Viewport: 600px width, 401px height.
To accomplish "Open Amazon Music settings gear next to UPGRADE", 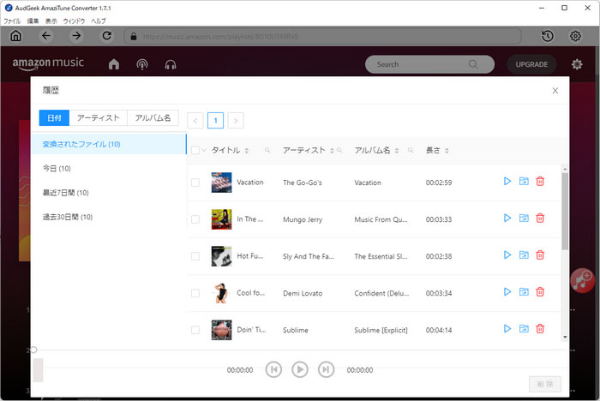I will (577, 64).
